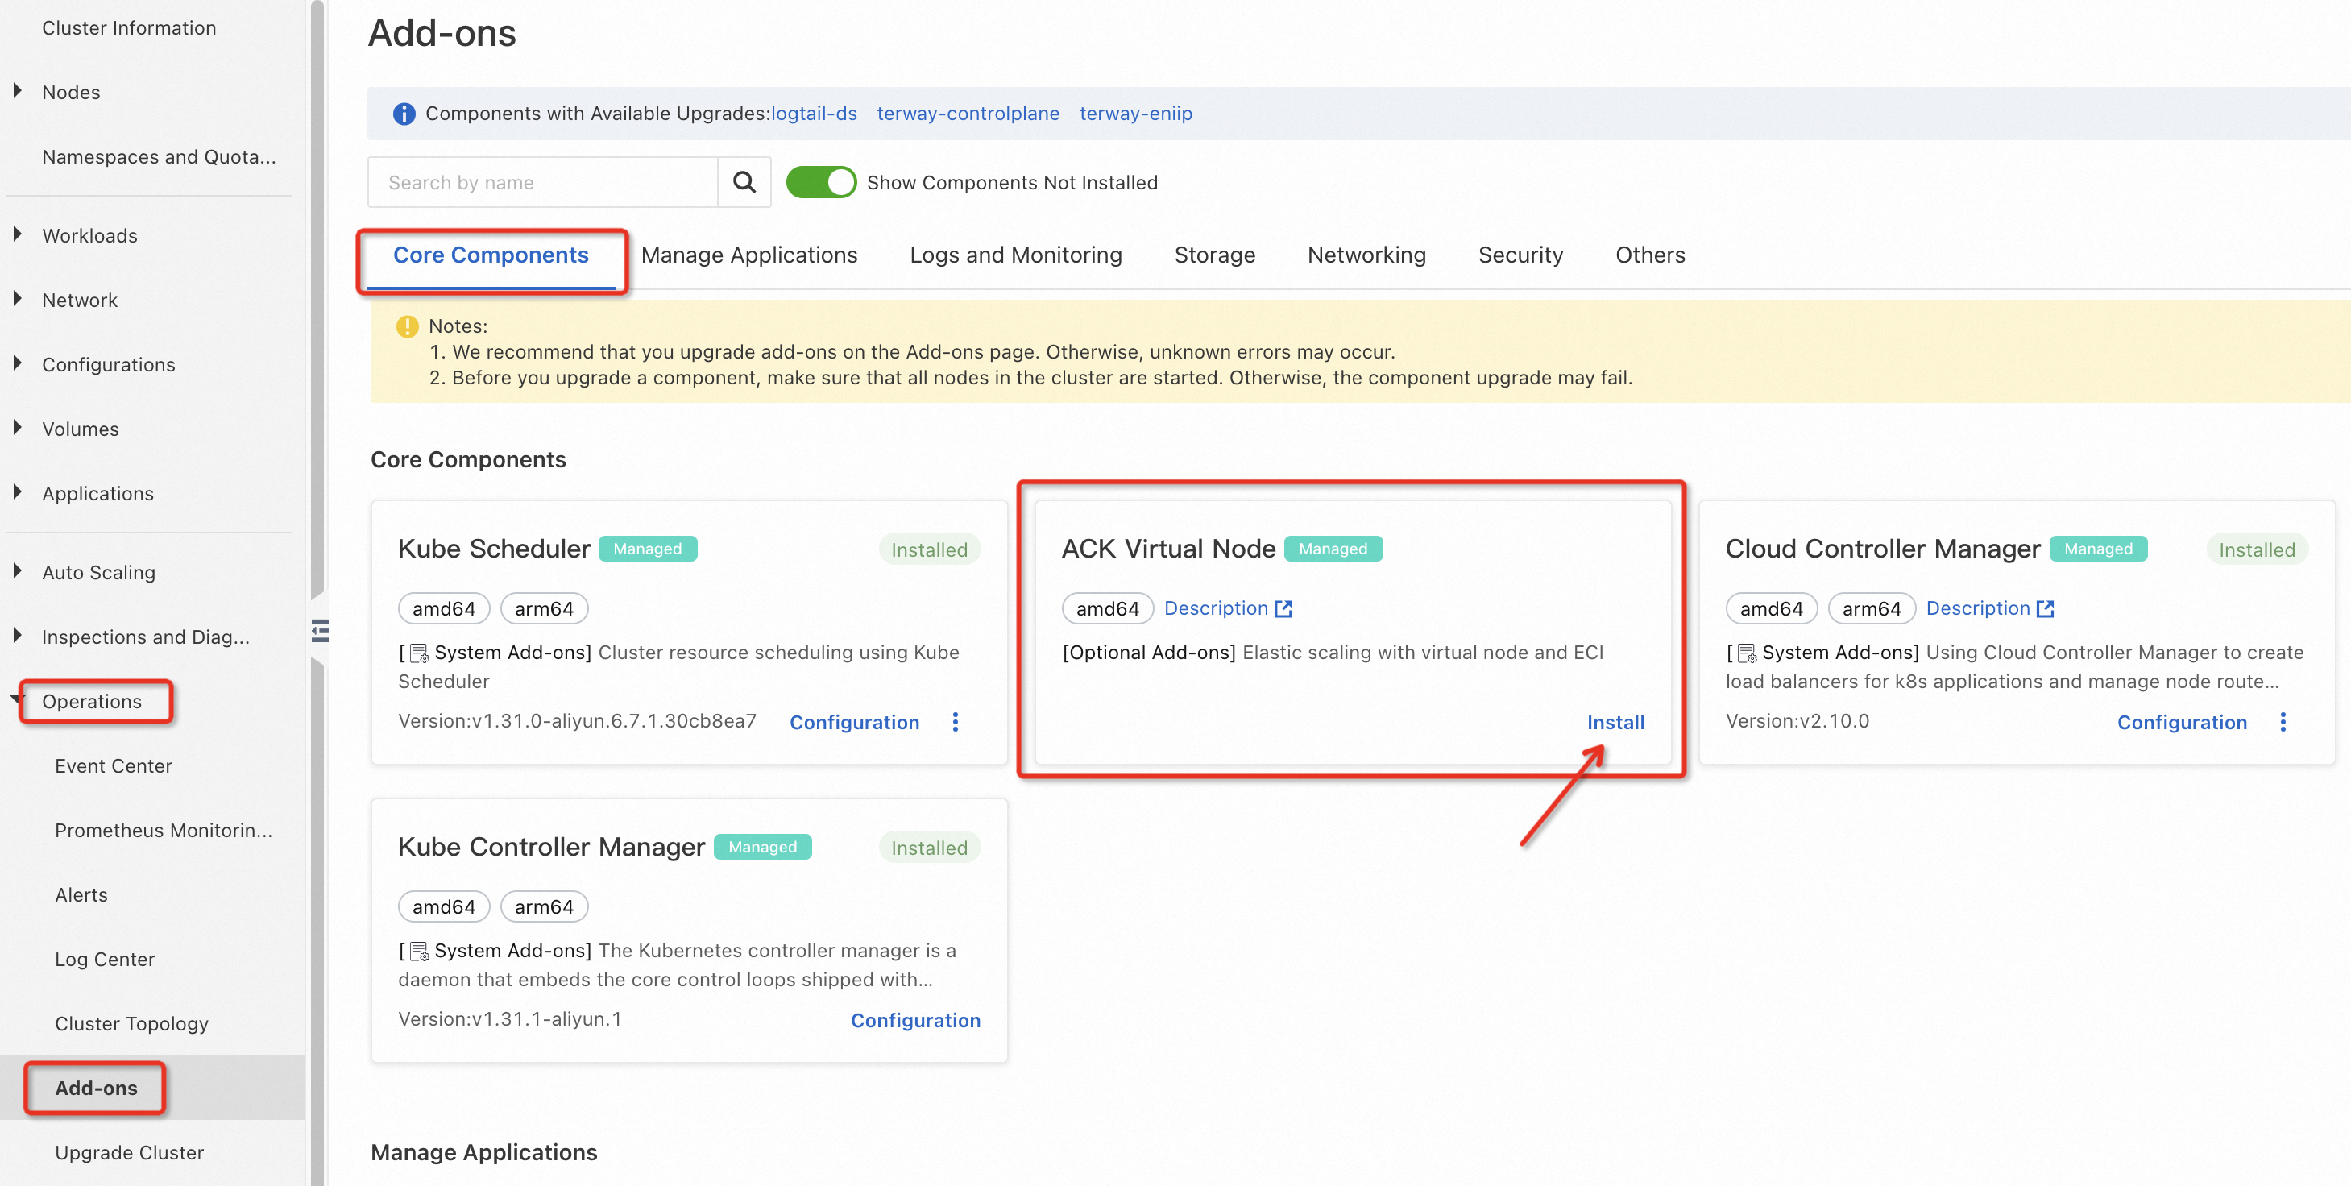Install the ACK Virtual Node add-on
The height and width of the screenshot is (1186, 2351).
coord(1616,721)
